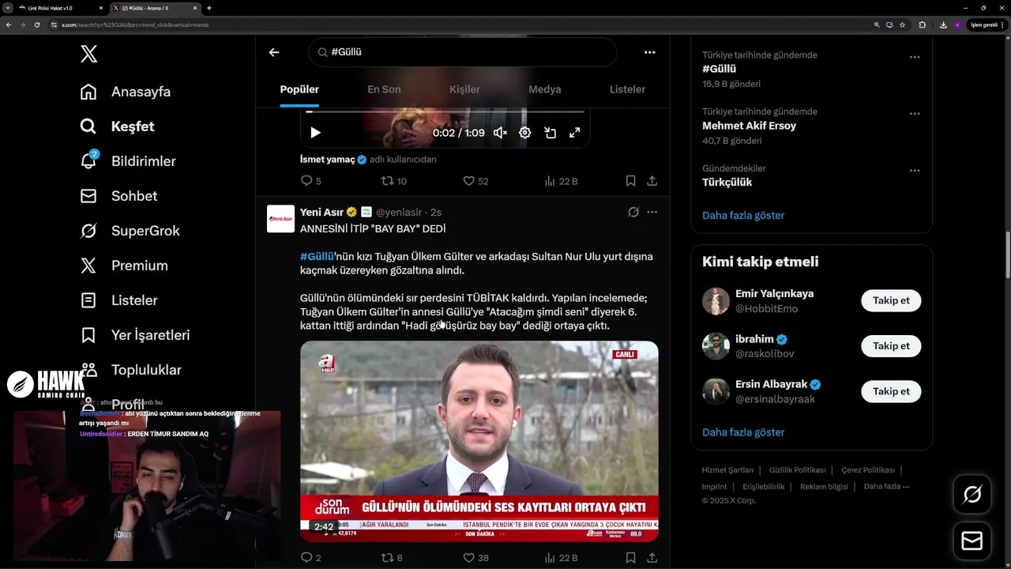Viewport: 1011px width, 569px height.
Task: Open a new browser tab
Action: click(209, 8)
